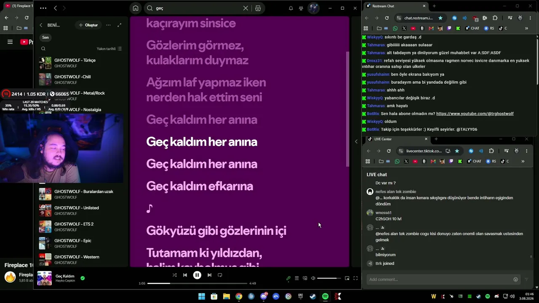Jump to lyric line 'Geç kaldım efkarına'
The width and height of the screenshot is (539, 303).
point(200,186)
